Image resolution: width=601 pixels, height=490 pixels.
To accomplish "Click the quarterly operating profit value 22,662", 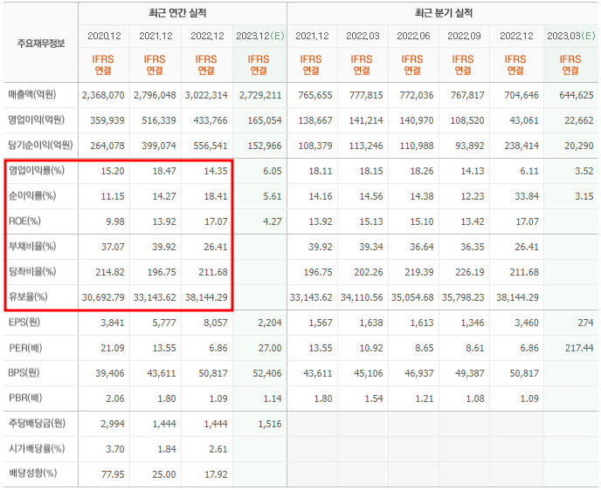I will pyautogui.click(x=579, y=120).
